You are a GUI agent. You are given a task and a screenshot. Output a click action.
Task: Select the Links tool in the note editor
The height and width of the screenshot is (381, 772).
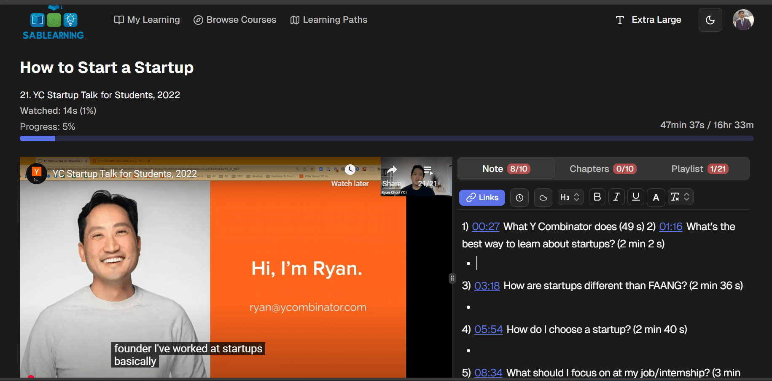(x=482, y=197)
